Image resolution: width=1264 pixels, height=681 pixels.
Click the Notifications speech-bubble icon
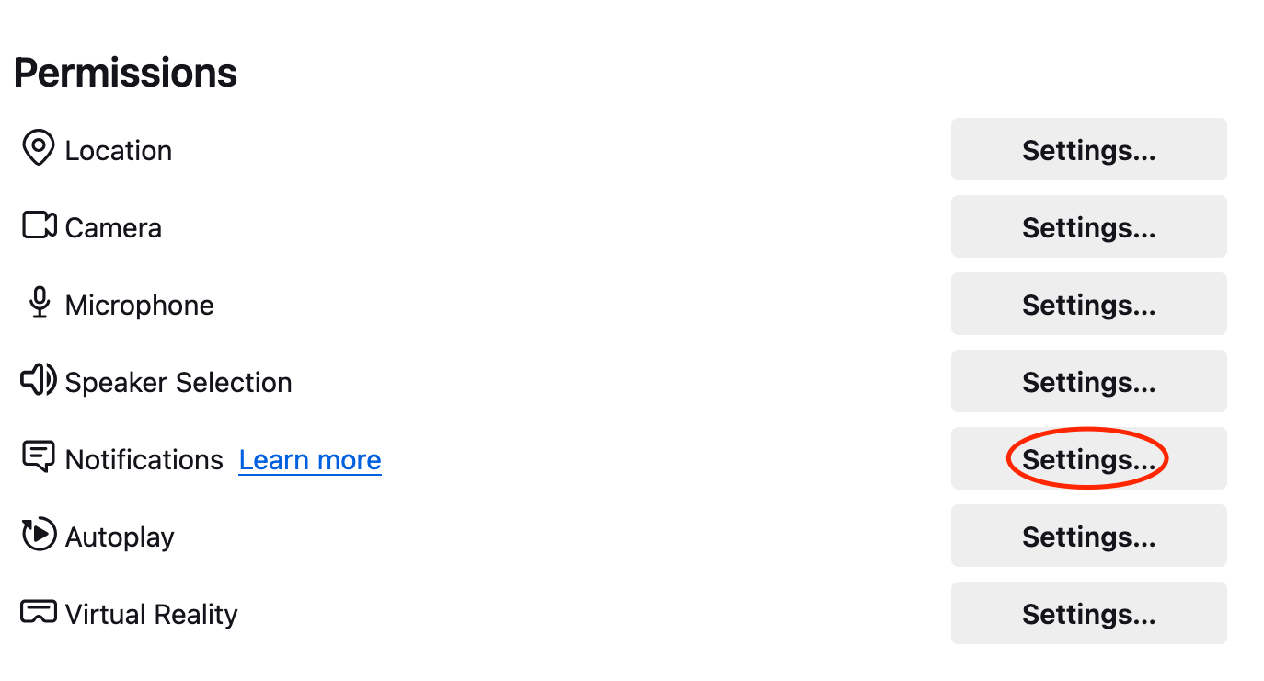pos(39,457)
